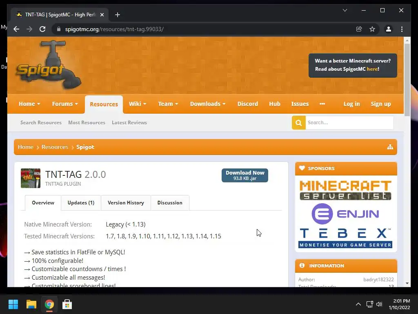Click the tab search chevron in title bar
Screen dimensions: 418x314
coord(345,10)
